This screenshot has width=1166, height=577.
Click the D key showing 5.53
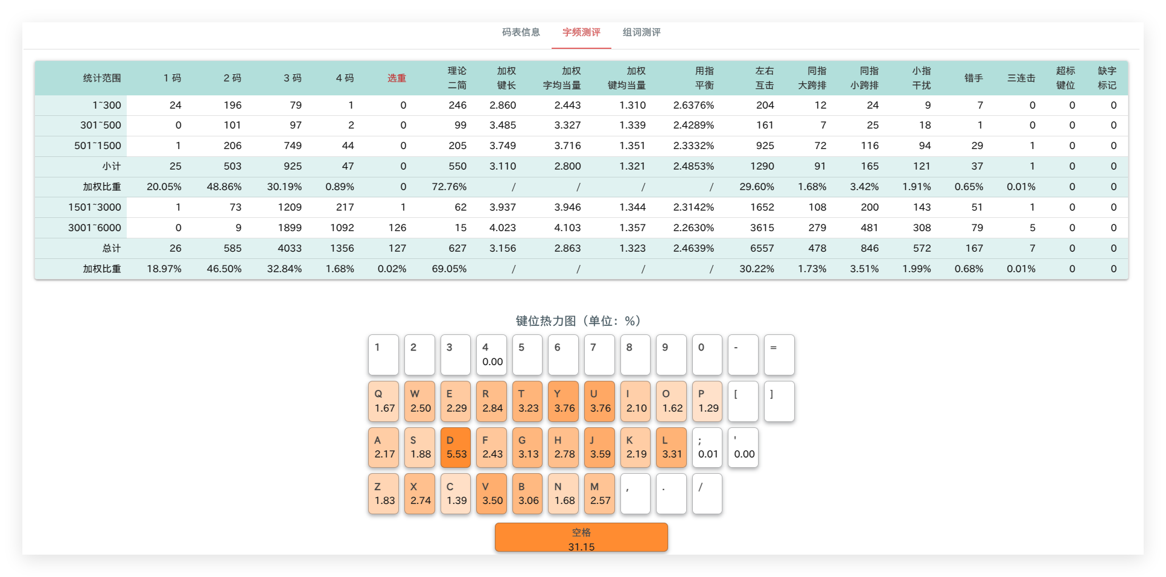point(456,448)
